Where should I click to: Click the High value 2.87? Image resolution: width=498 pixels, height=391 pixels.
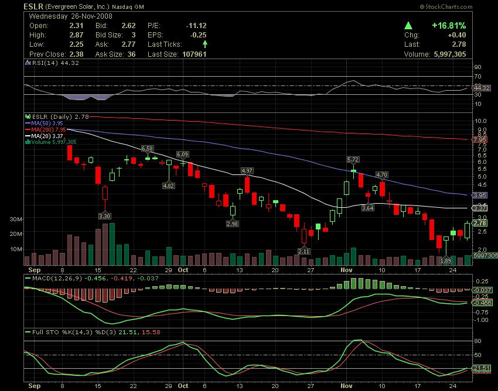77,35
